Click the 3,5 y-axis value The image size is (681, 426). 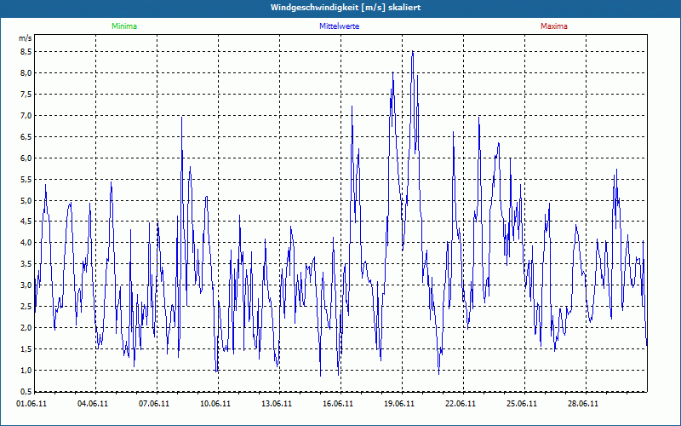click(26, 264)
